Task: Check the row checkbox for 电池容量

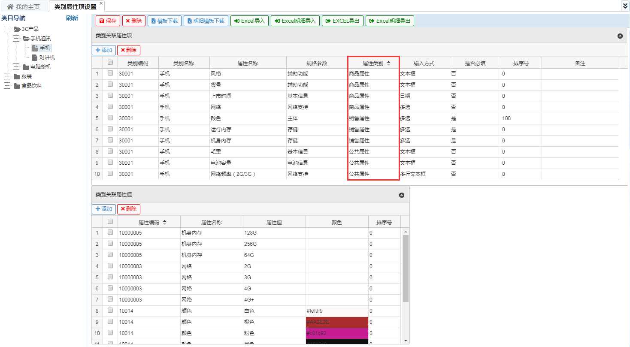Action: click(110, 163)
